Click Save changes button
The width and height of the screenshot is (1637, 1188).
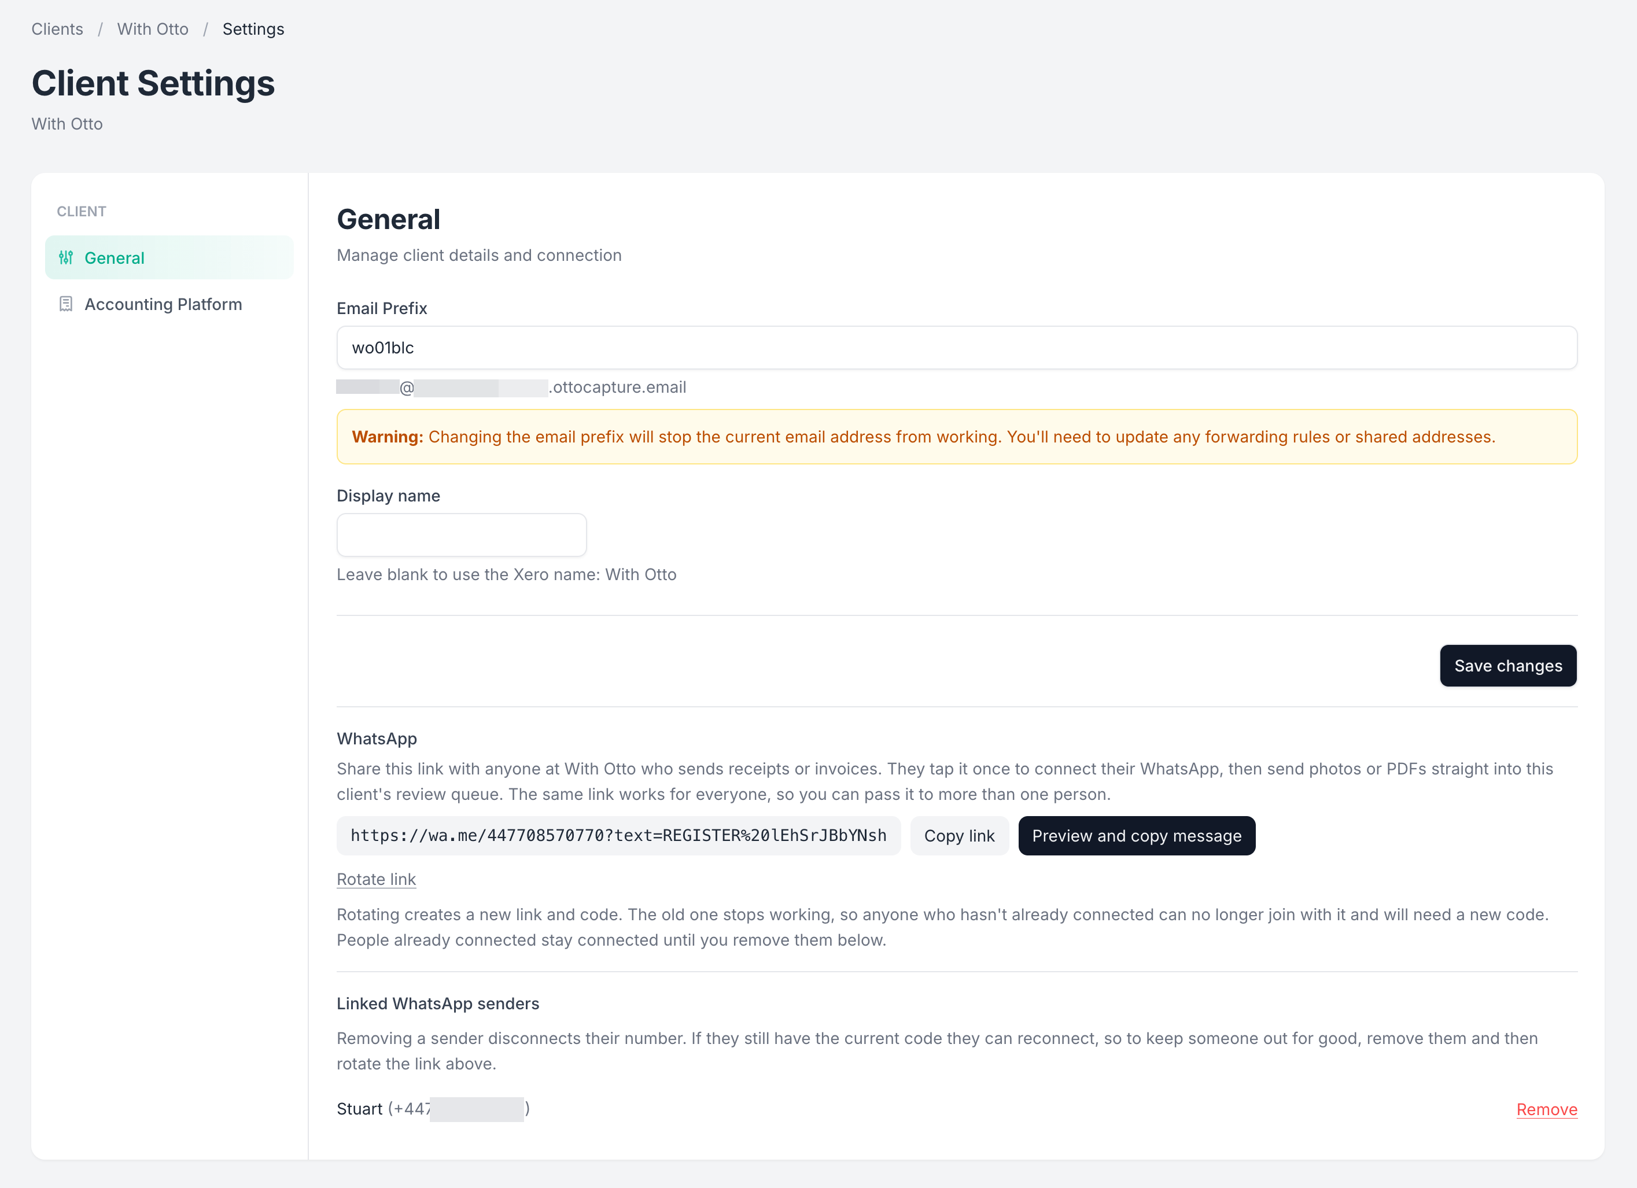pyautogui.click(x=1508, y=666)
